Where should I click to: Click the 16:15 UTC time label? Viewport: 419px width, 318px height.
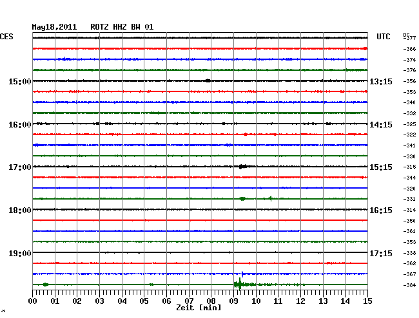coord(381,210)
